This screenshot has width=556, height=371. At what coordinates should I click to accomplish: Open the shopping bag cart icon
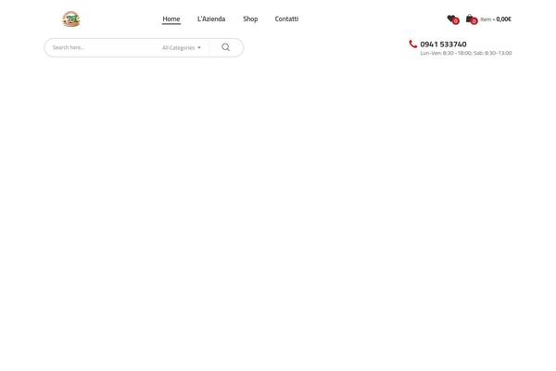click(x=470, y=19)
